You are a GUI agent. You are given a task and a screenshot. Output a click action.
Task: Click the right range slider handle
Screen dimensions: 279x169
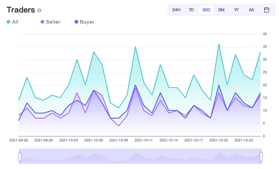coord(261,157)
